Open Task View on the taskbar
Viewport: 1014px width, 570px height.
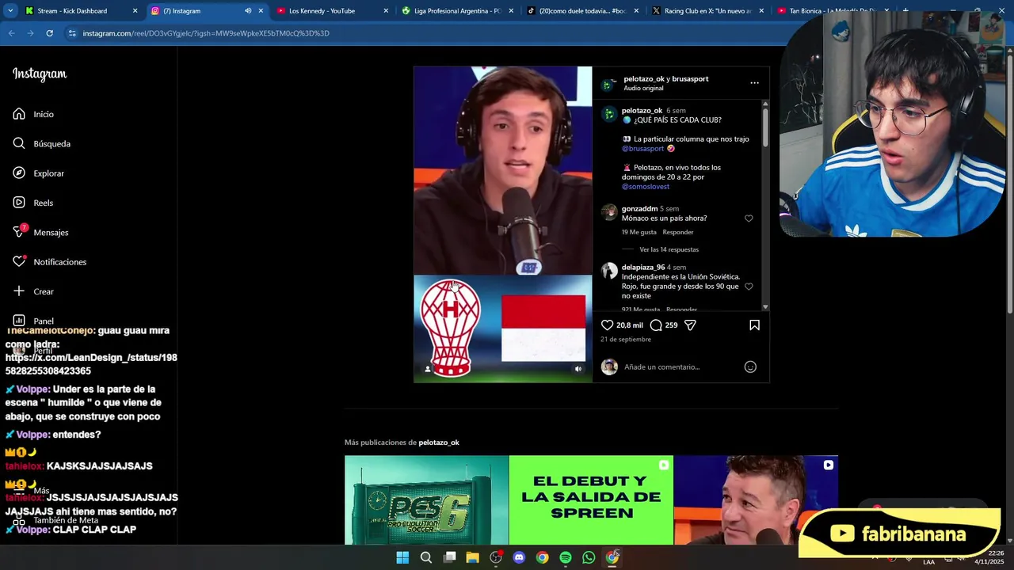(449, 557)
